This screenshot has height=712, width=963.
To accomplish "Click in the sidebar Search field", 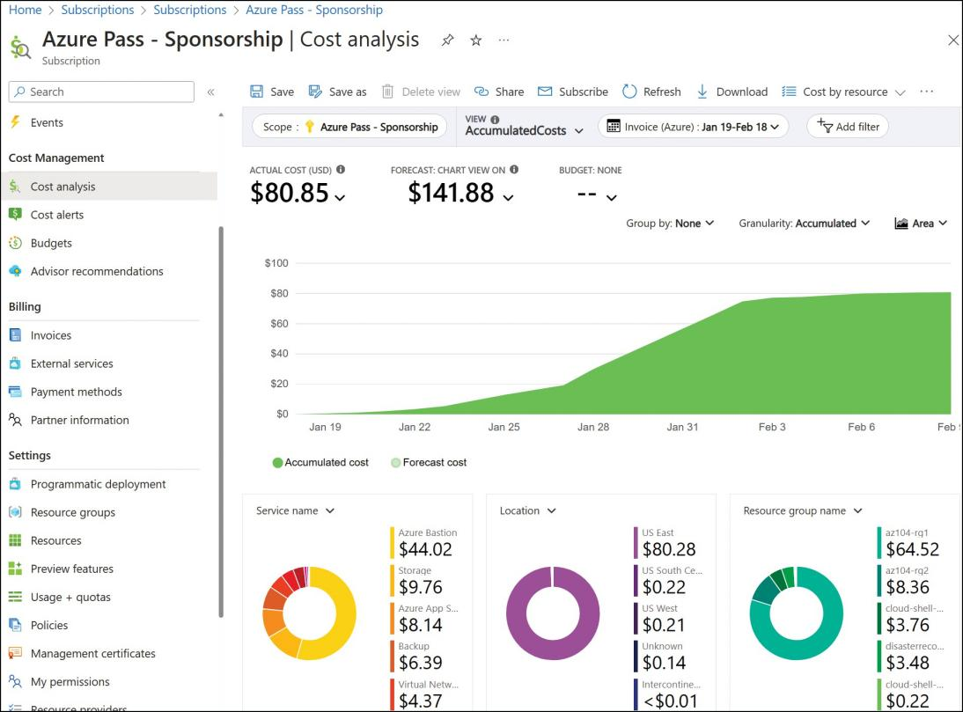I will point(101,92).
